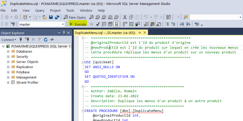
Task: Click the Uncomment selected lines icon
Action: point(173,24)
